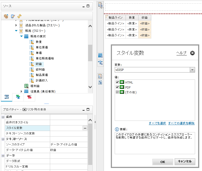Switch to the Data Items tab
Screen dimensions: 202x171
[18, 97]
